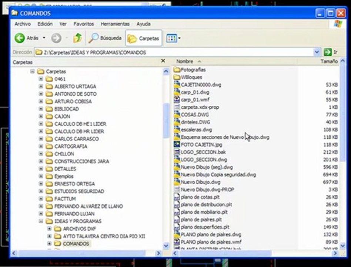Screen dimensions: 351x267
Task: Click the escaleras.dwg file icon
Action: point(177,129)
